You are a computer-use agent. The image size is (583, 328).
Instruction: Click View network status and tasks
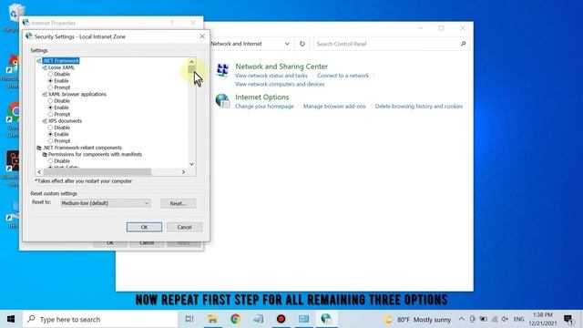[271, 76]
